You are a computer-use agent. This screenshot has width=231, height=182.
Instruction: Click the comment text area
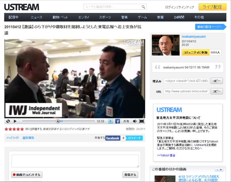[x=75, y=161]
